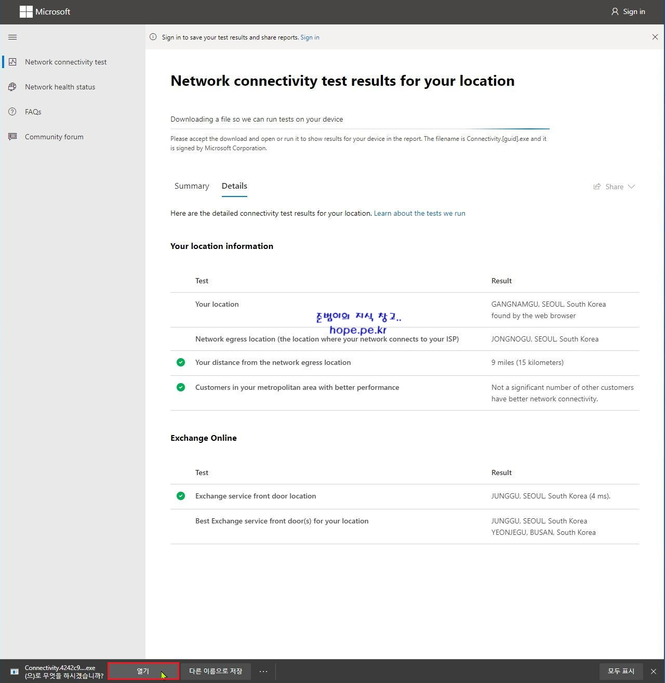
Task: Click the info icon in the sign-in banner
Action: pyautogui.click(x=153, y=37)
